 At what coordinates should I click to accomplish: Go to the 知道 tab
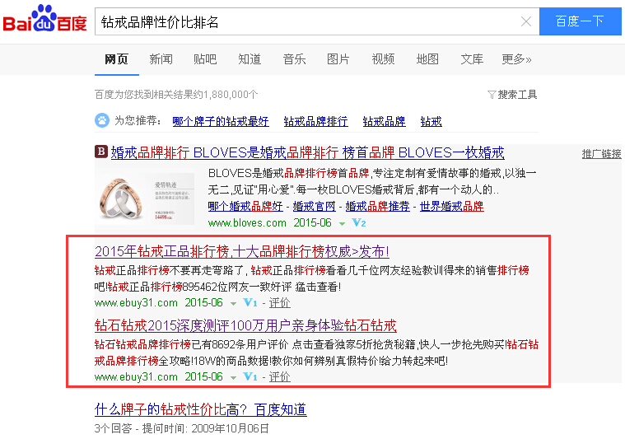pos(250,59)
